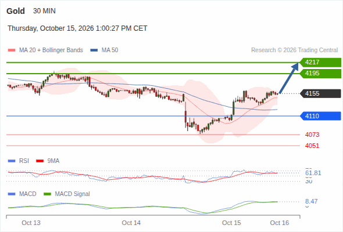The height and width of the screenshot is (232, 343).
Task: Select the 30 MIN timeframe label
Action: click(44, 11)
